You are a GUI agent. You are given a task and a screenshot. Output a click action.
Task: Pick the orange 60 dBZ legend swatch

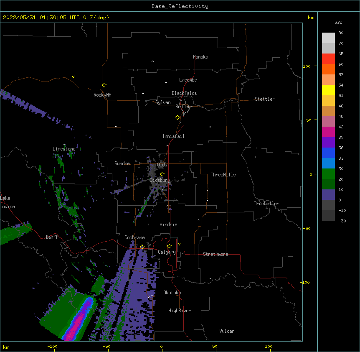[x=328, y=69]
